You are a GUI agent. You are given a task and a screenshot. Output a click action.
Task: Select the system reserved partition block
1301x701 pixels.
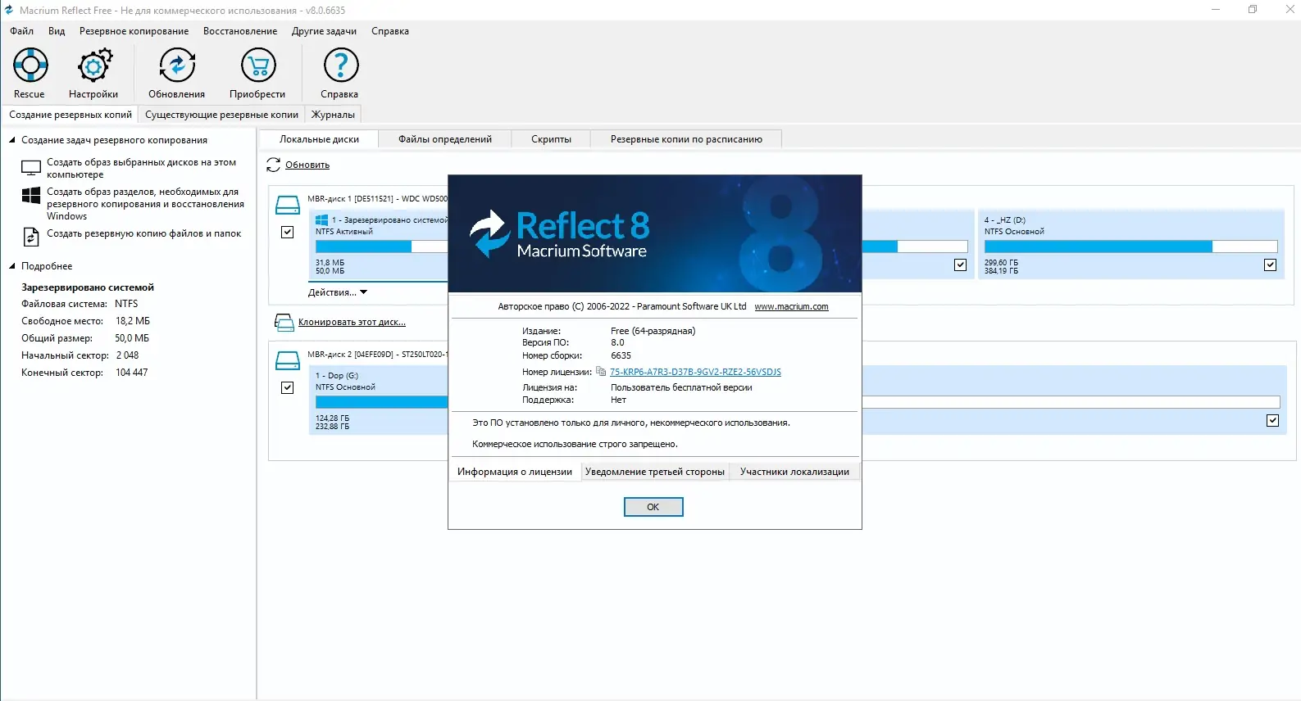pyautogui.click(x=379, y=245)
